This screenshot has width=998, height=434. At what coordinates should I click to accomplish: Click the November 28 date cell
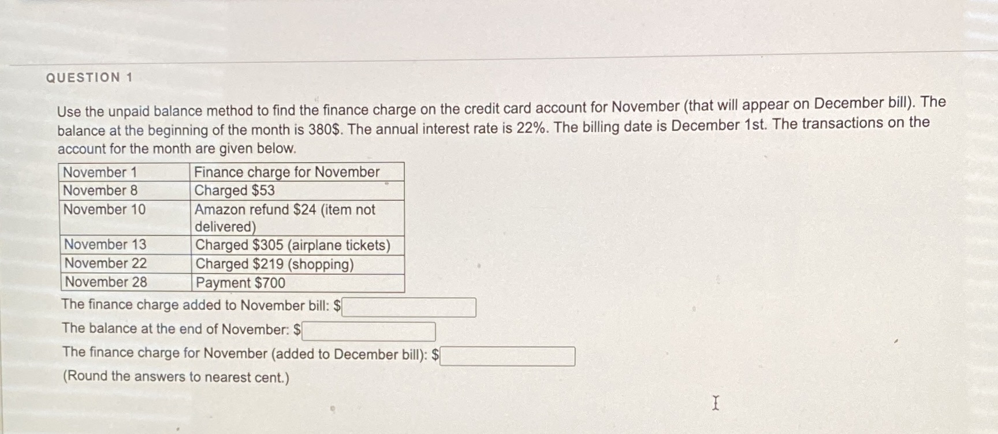pyautogui.click(x=105, y=282)
